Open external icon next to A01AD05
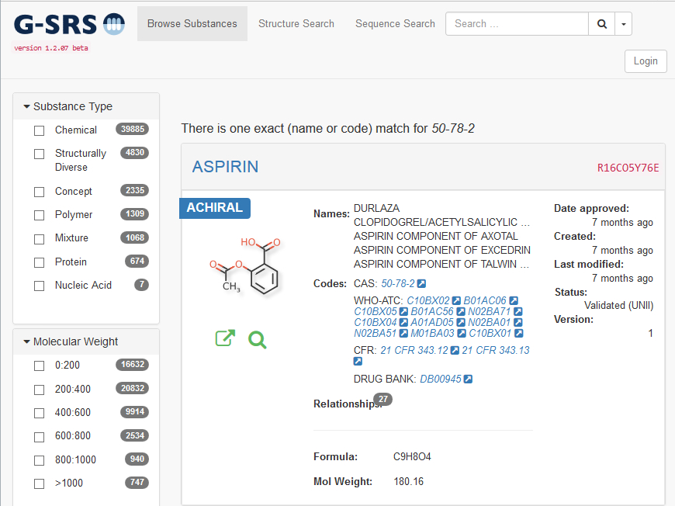675x506 pixels. click(461, 322)
